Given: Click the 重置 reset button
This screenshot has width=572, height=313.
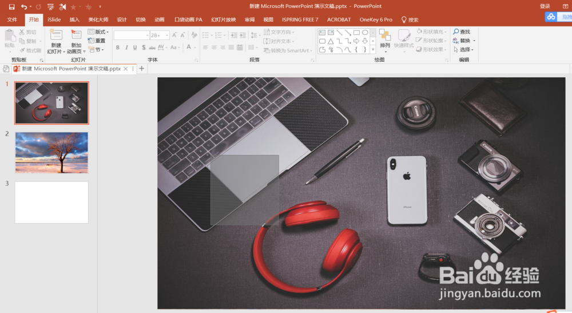Looking at the screenshot, I should pyautogui.click(x=97, y=41).
